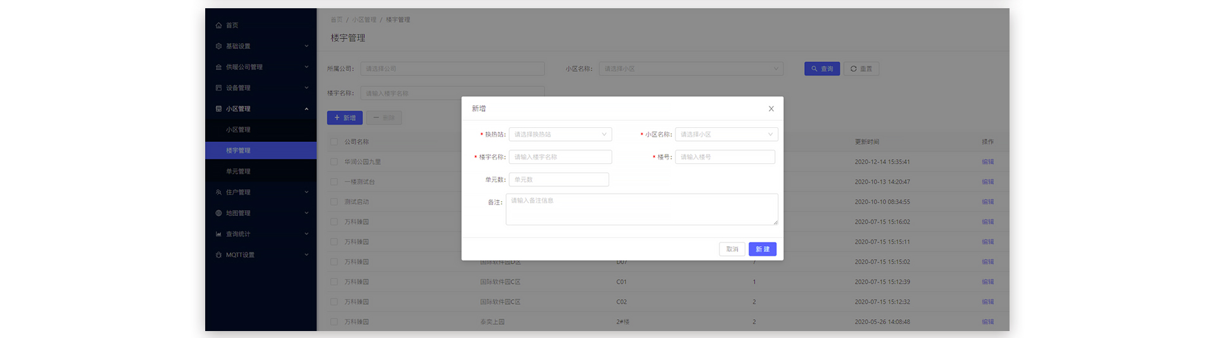Click the 供暖公司管理 building icon
1216x338 pixels.
[218, 67]
